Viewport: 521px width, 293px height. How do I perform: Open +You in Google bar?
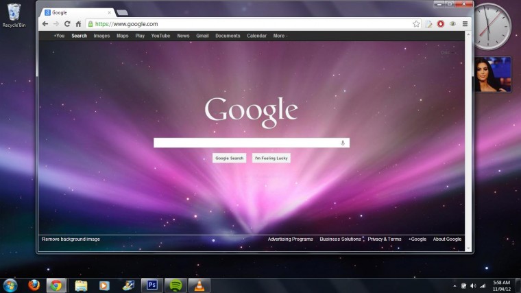[59, 36]
